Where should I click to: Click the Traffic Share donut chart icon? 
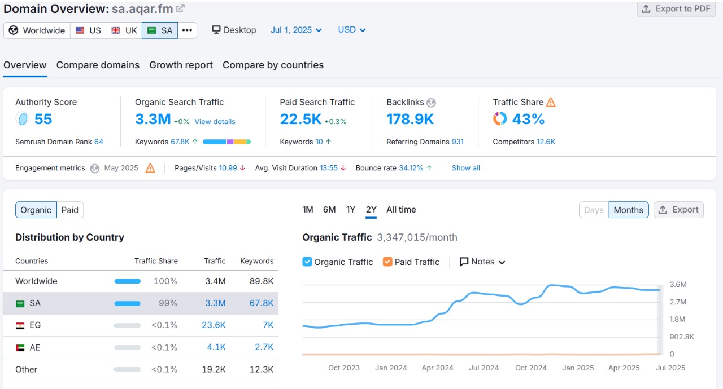coord(499,119)
